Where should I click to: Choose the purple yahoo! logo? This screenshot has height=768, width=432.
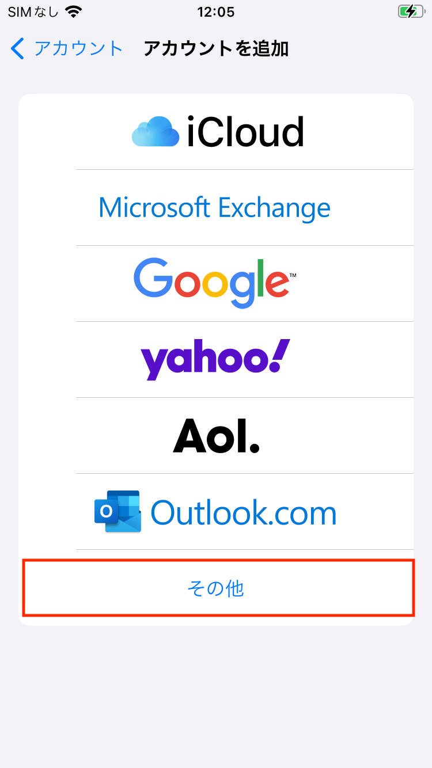tap(215, 359)
